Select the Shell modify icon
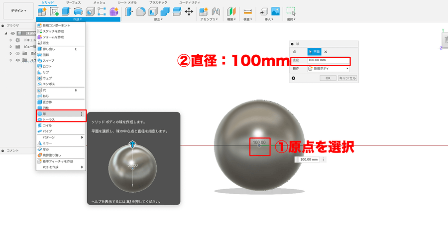448x240 pixels. 153,11
